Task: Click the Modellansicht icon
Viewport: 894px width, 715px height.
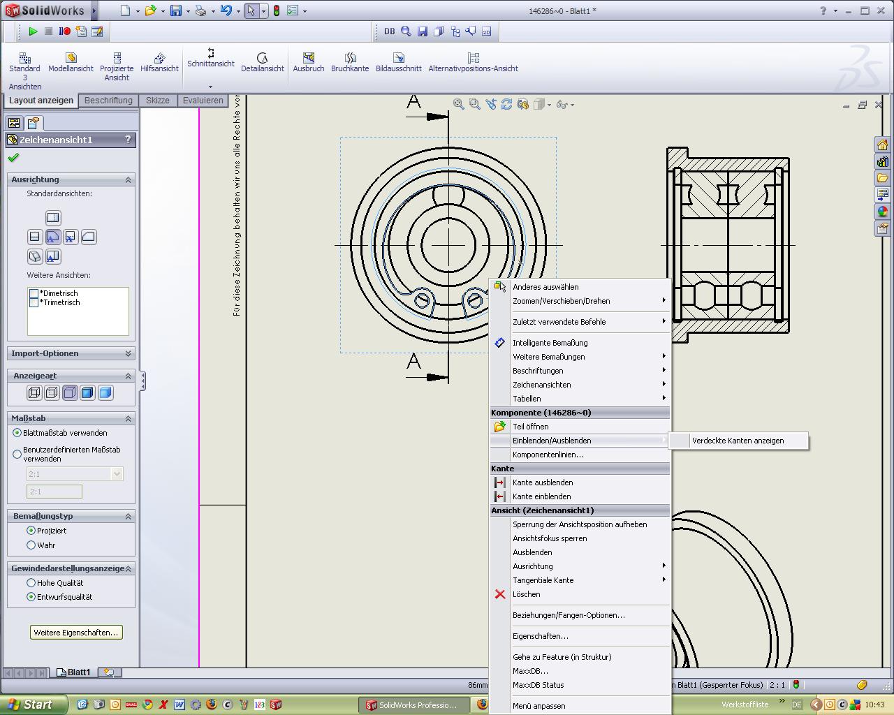Action: coord(71,62)
